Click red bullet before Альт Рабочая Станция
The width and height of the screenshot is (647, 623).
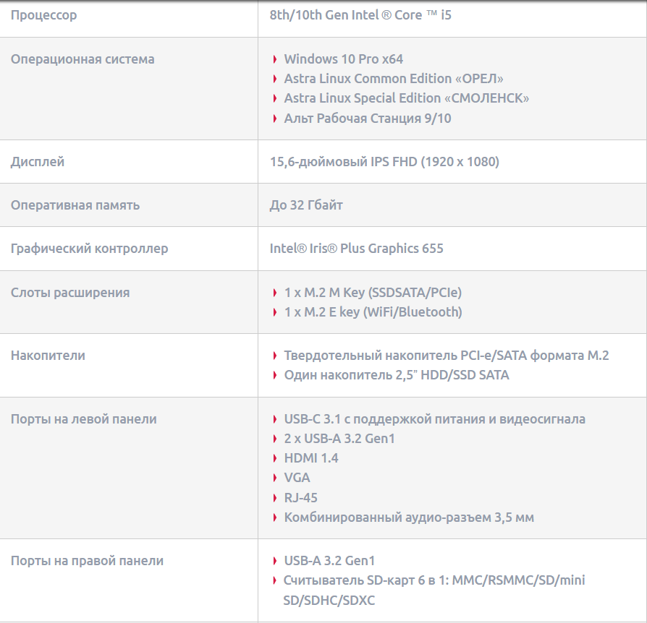pyautogui.click(x=275, y=119)
